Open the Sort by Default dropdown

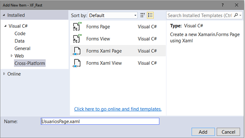[113, 15]
